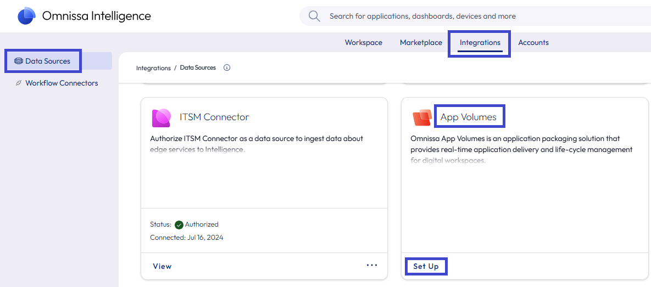
Task: Click View on the ITSM Connector card
Action: click(162, 266)
